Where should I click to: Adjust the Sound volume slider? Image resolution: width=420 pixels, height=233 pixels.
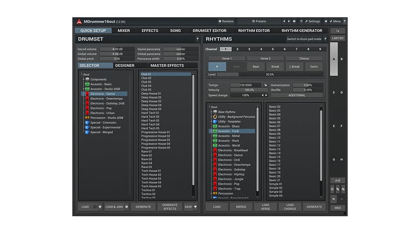(117, 49)
